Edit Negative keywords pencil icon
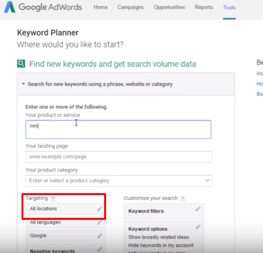This screenshot has height=253, width=263. coord(100,249)
